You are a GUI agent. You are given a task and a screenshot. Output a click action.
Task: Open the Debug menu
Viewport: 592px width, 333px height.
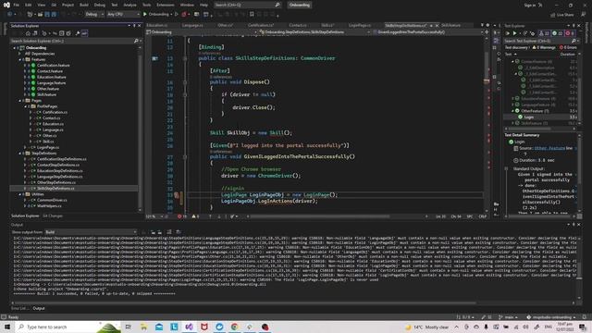(100, 5)
